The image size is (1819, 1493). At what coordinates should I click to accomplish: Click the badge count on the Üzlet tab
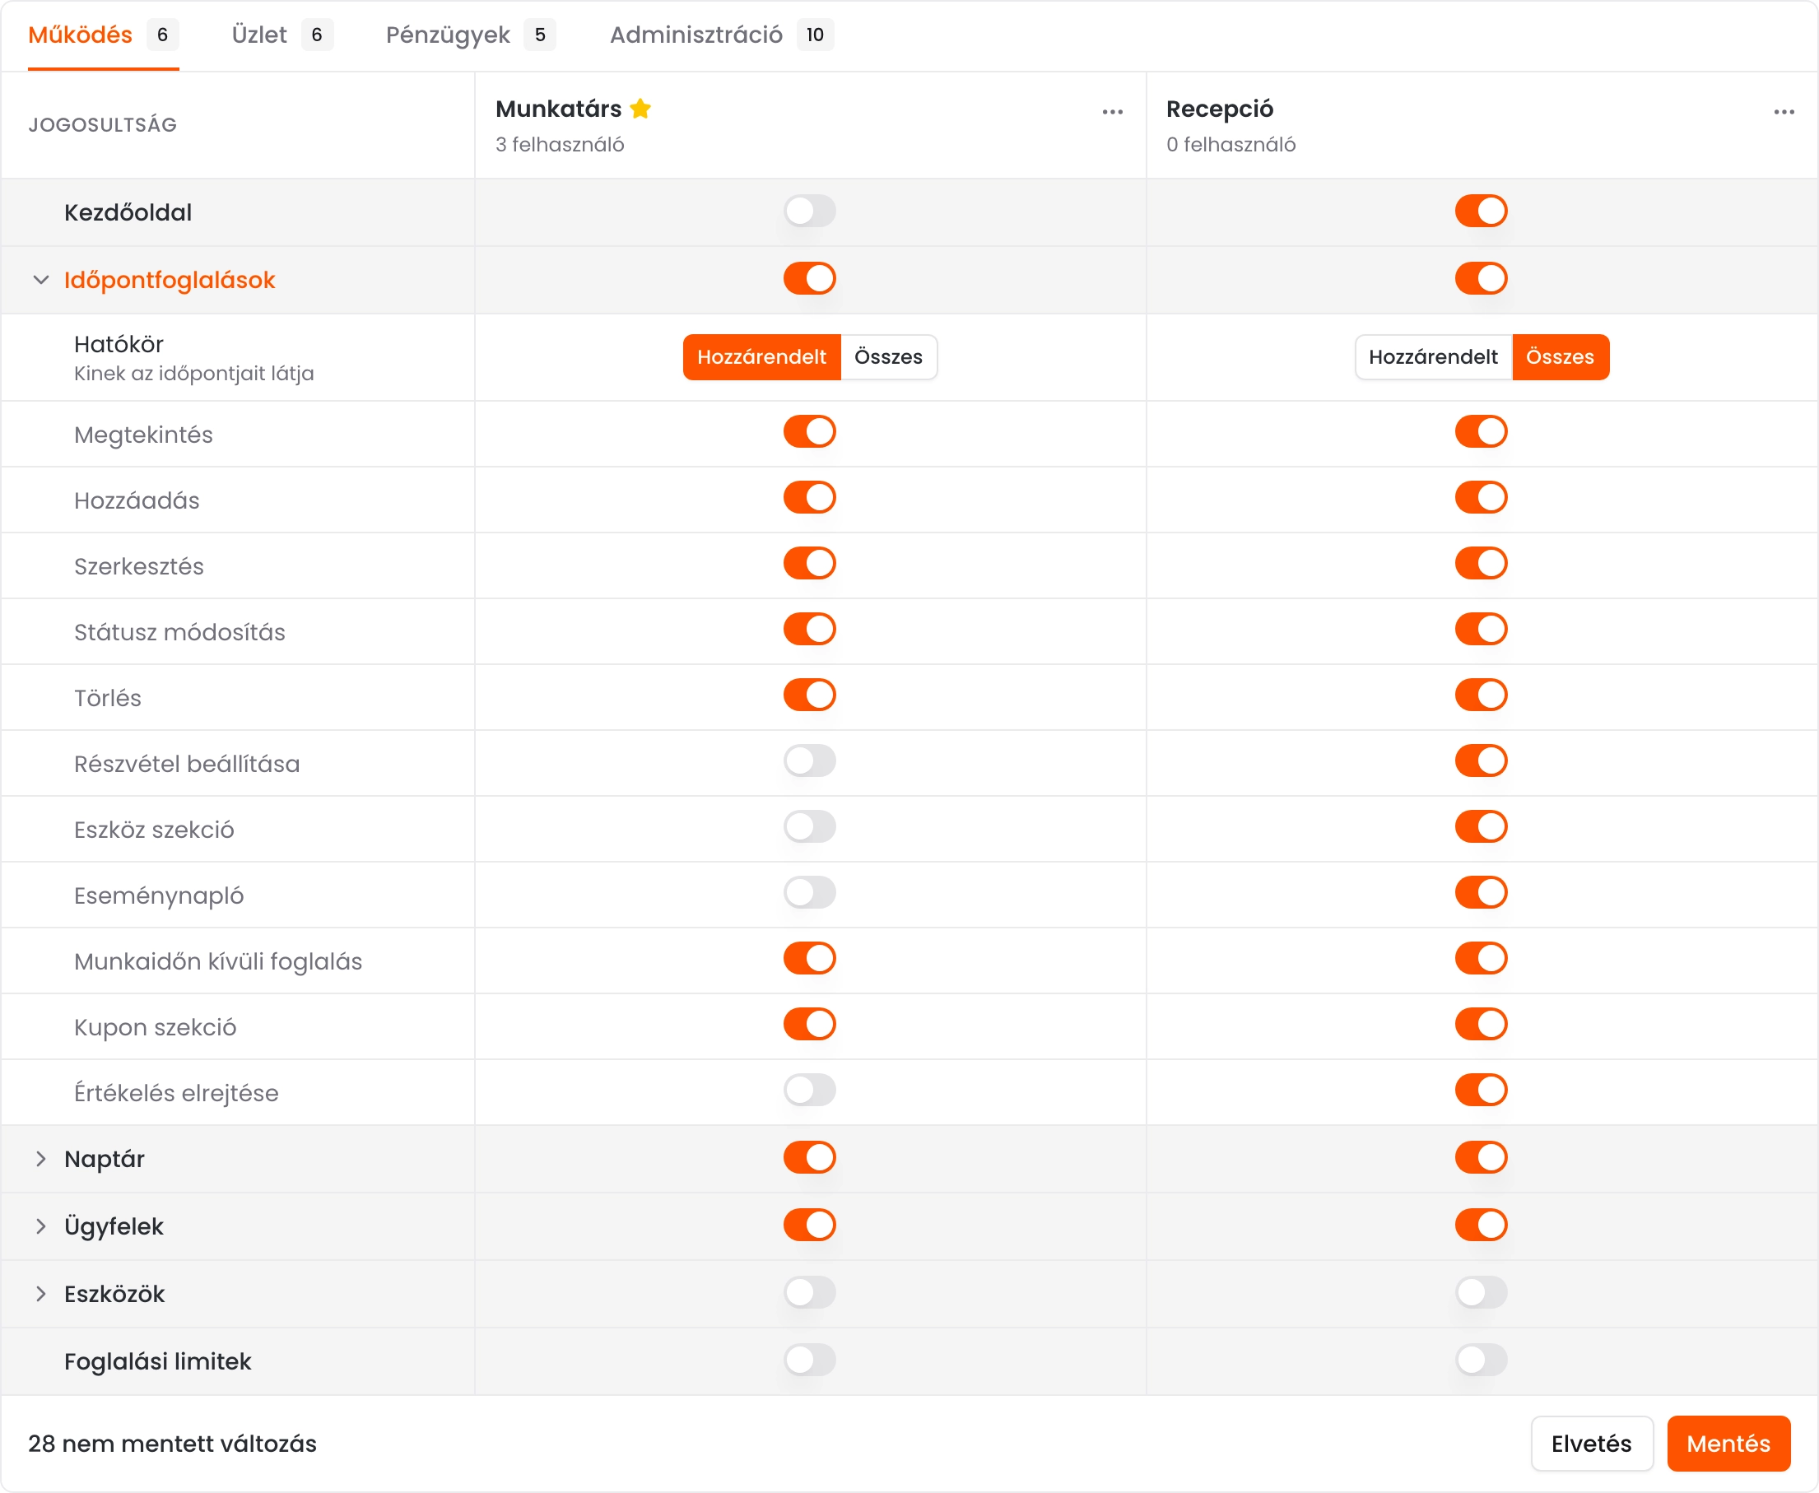click(x=317, y=35)
